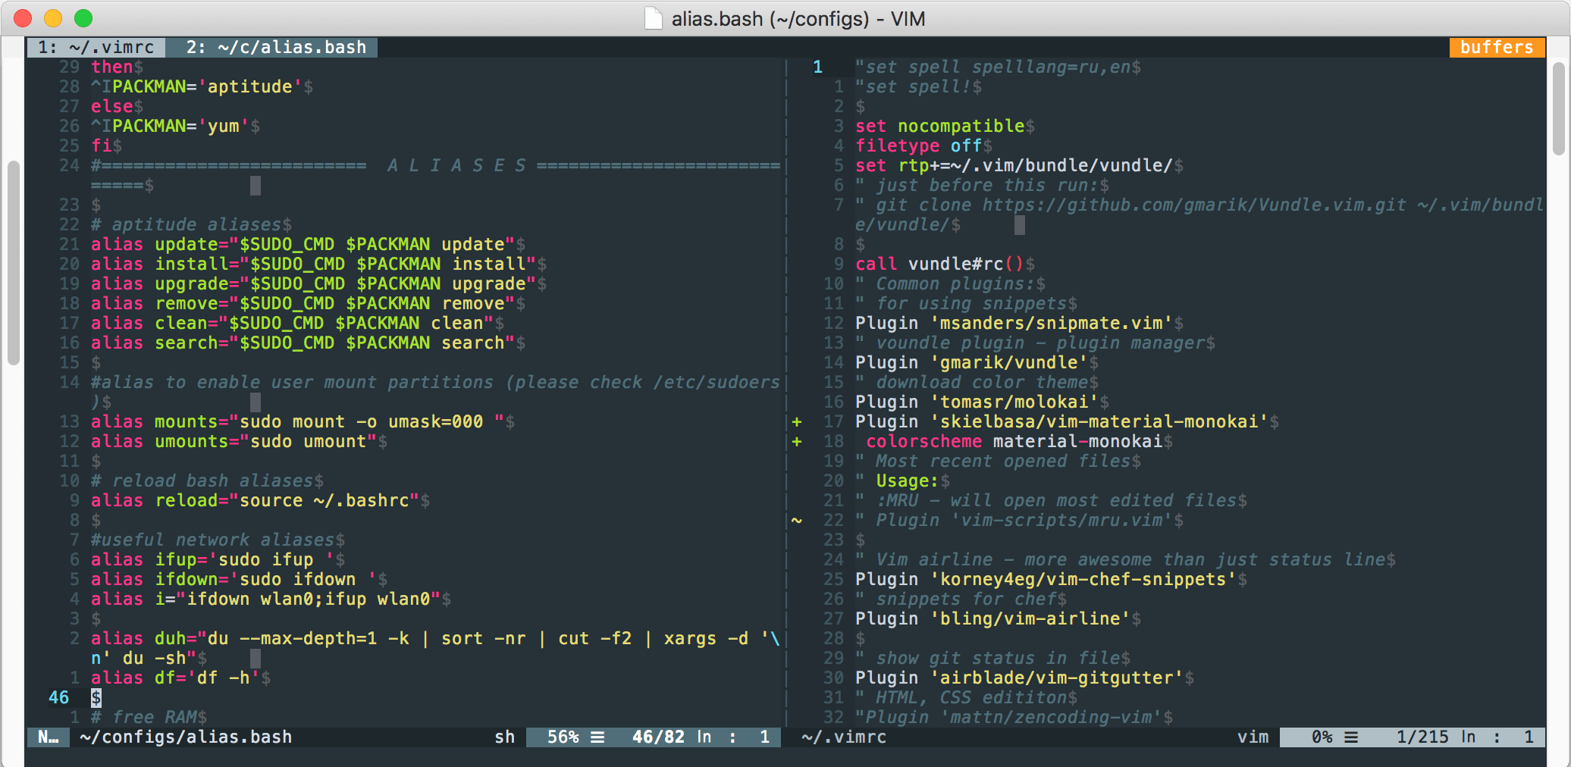Image resolution: width=1571 pixels, height=767 pixels.
Task: Click the orange buffers badge top right
Action: (x=1496, y=47)
